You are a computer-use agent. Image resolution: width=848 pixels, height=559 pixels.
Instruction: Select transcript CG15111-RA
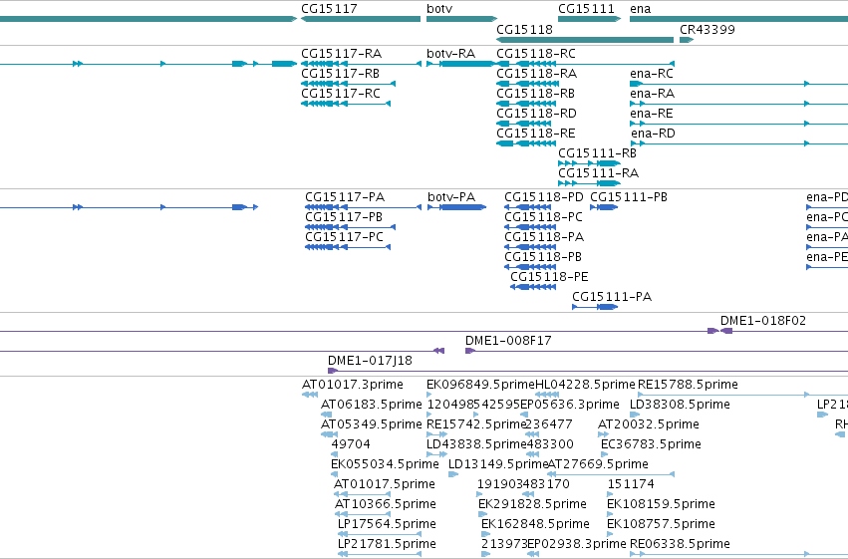click(x=598, y=173)
